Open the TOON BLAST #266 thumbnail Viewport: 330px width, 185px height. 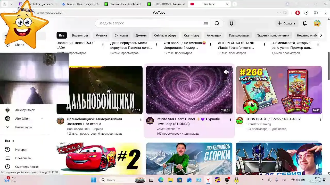coord(279,90)
